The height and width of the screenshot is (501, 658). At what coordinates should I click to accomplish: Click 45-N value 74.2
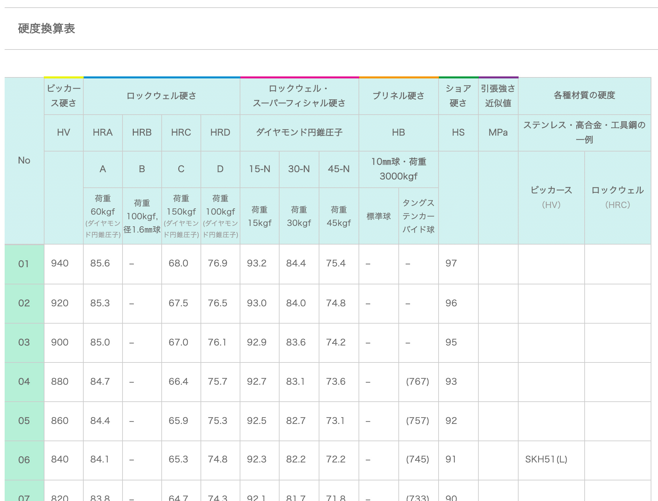point(336,342)
